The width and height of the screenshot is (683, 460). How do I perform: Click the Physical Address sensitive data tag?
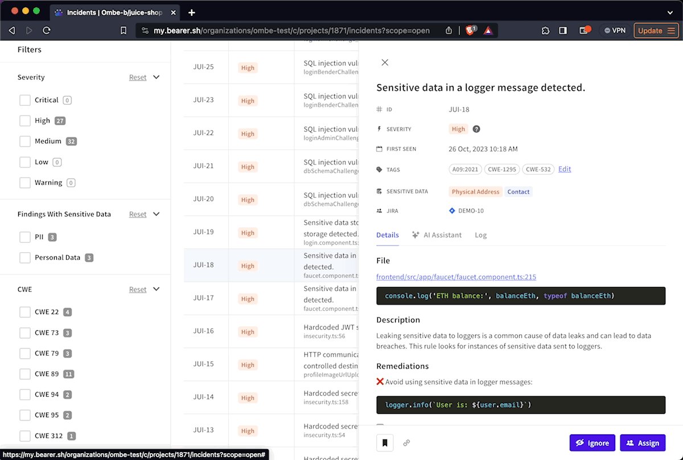pos(475,192)
